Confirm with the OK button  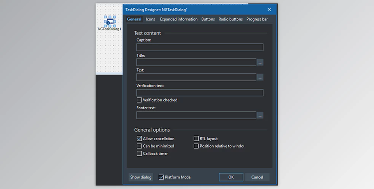pos(231,177)
